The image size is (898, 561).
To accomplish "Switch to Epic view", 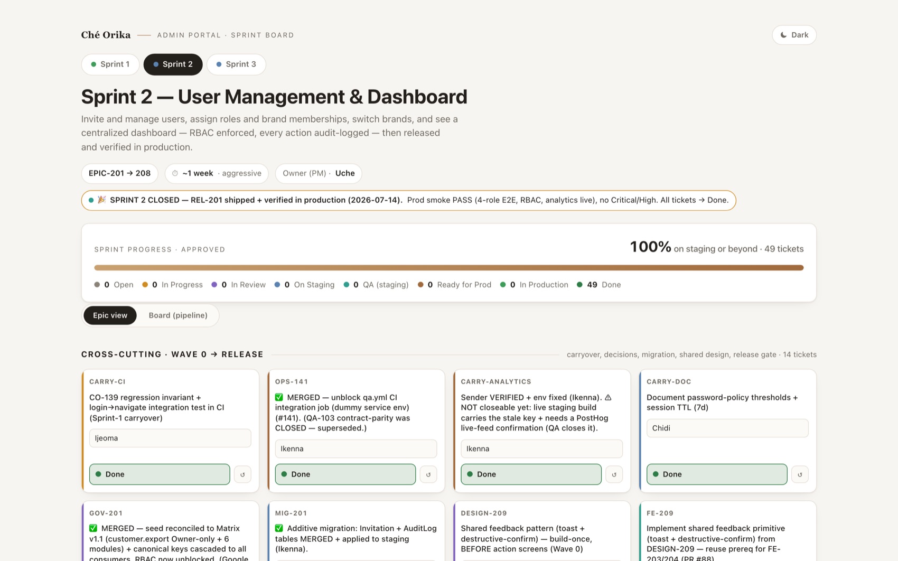I will pos(110,315).
